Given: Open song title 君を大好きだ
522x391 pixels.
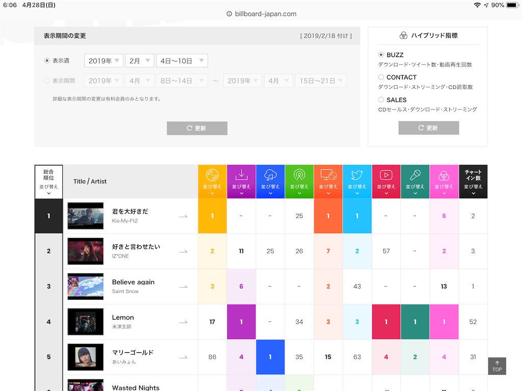Looking at the screenshot, I should tap(130, 211).
